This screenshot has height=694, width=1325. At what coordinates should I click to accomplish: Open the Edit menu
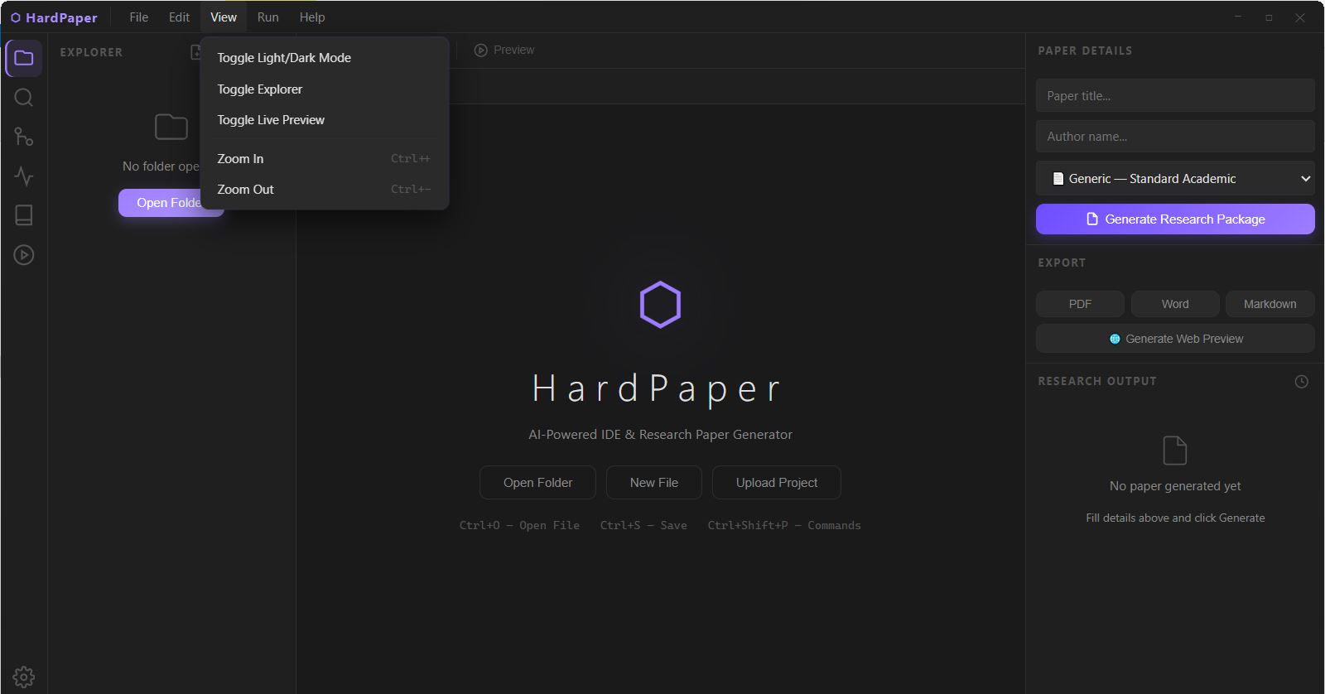pyautogui.click(x=179, y=17)
